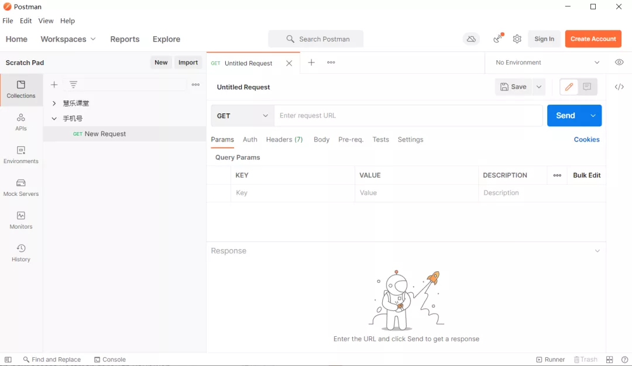Switch to the Body tab

[321, 139]
